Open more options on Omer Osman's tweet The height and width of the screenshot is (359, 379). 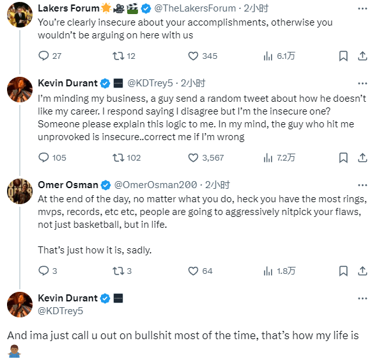[x=362, y=185]
